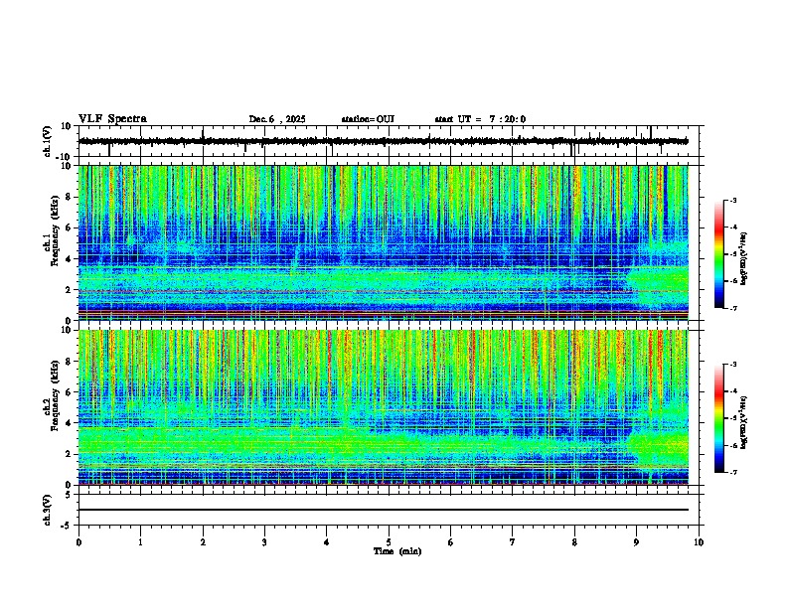Select the ch.3 flat voltage trace panel
The image size is (787, 608).
point(389,510)
